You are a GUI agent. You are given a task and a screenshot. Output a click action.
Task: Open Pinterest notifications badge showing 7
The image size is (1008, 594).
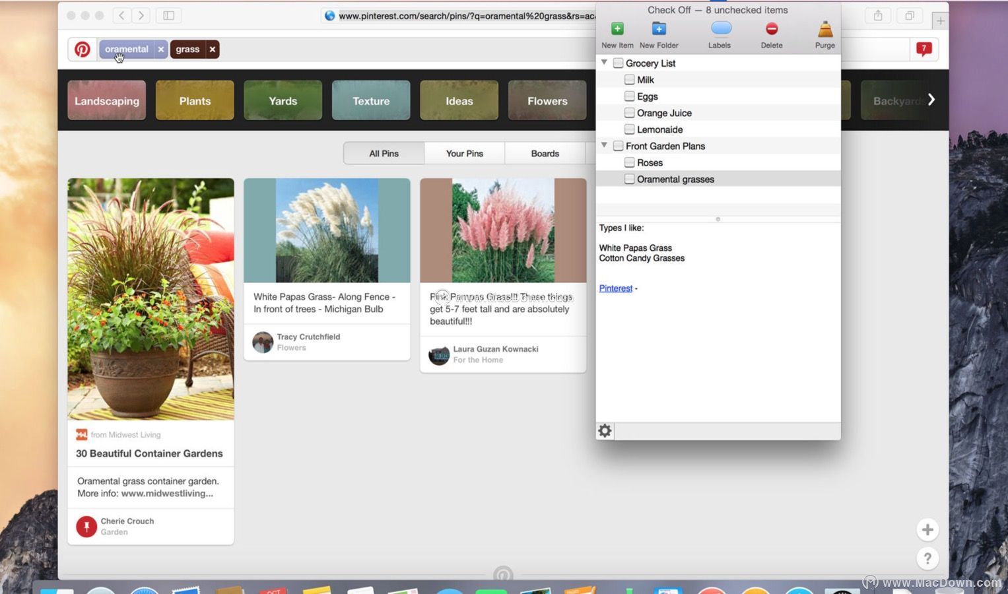pyautogui.click(x=924, y=49)
